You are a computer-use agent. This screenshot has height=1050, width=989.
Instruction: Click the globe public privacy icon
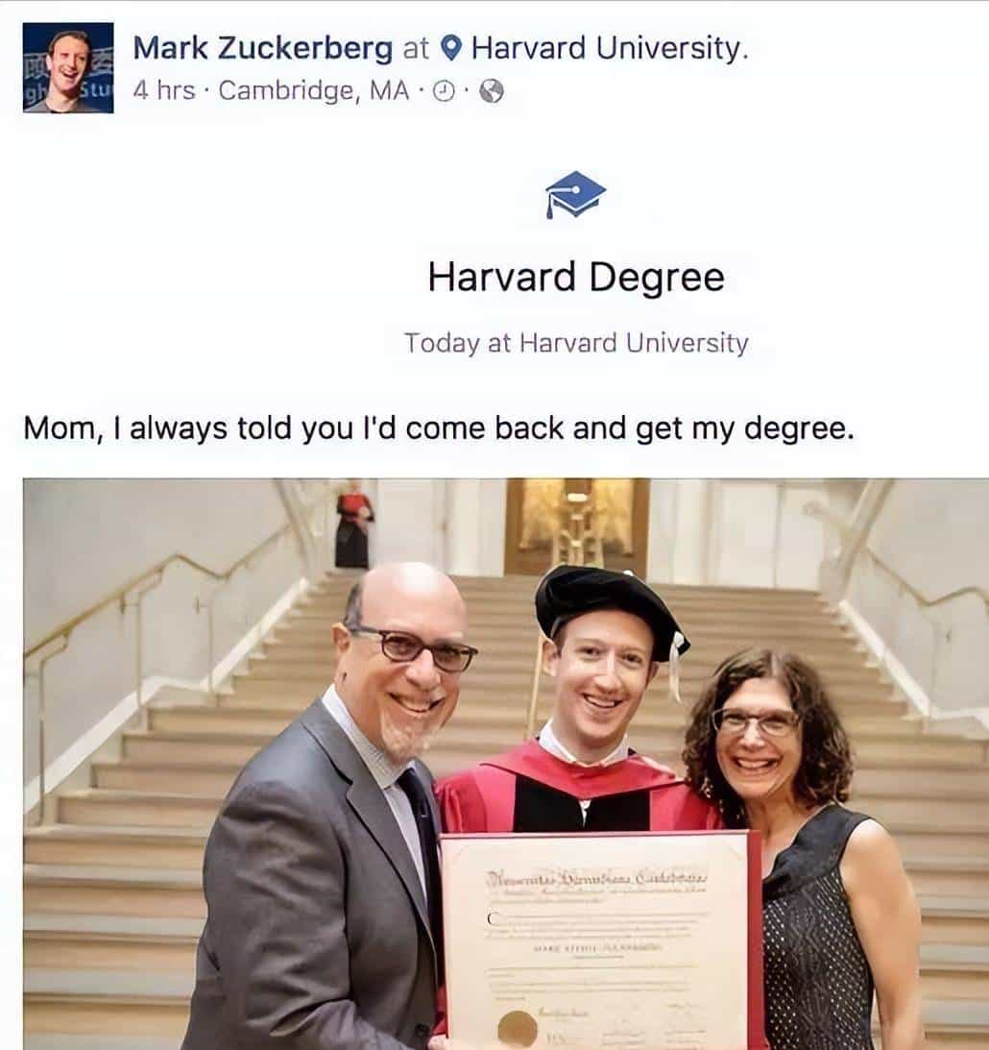pyautogui.click(x=491, y=92)
